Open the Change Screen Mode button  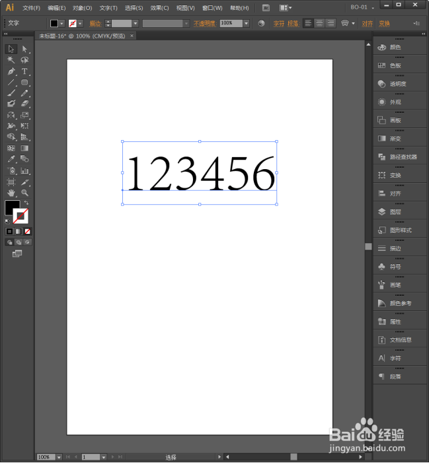(17, 254)
